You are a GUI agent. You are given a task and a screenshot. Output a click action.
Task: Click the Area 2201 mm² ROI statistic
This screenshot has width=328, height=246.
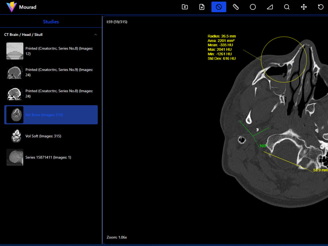[x=221, y=41]
